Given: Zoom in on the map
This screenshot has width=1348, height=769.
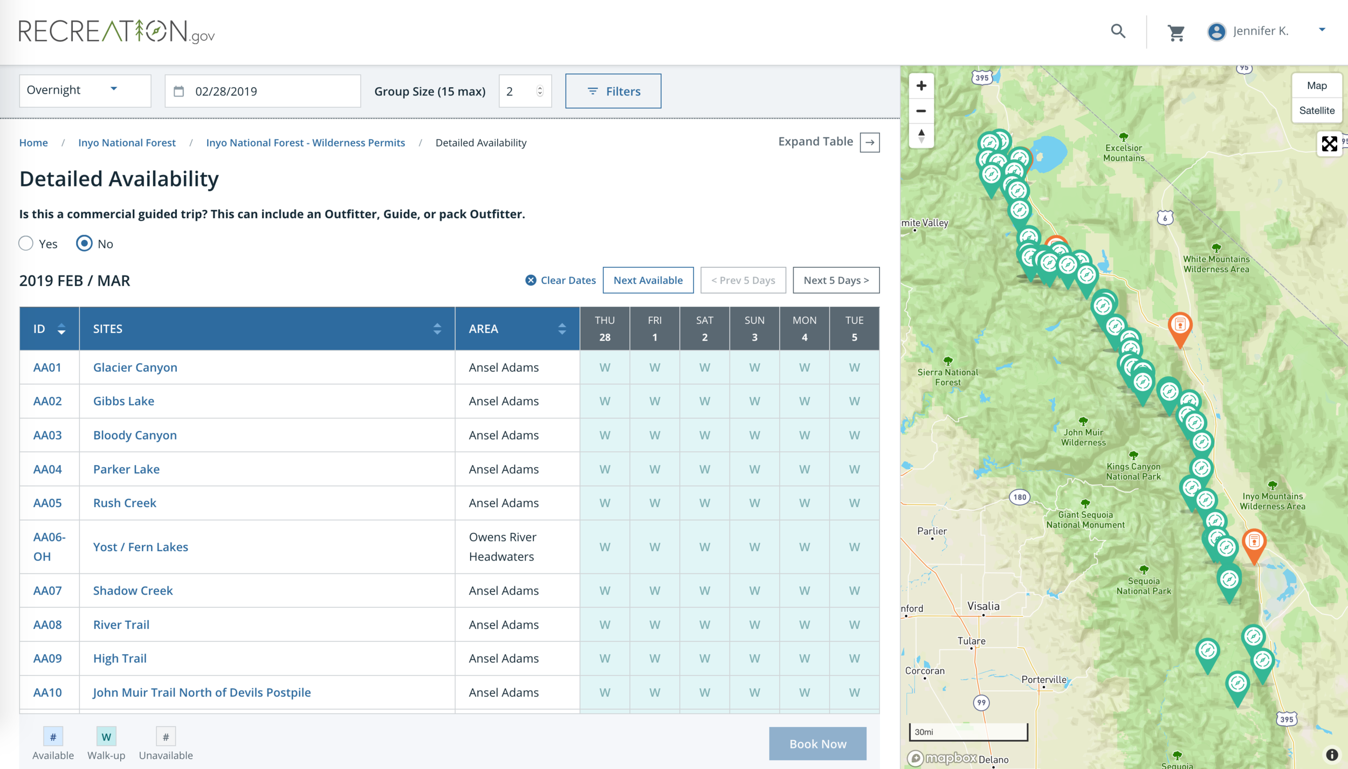Looking at the screenshot, I should [x=921, y=86].
